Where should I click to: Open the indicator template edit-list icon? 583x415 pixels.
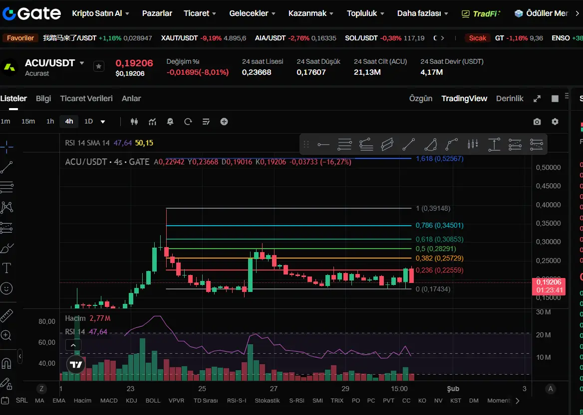tap(206, 122)
